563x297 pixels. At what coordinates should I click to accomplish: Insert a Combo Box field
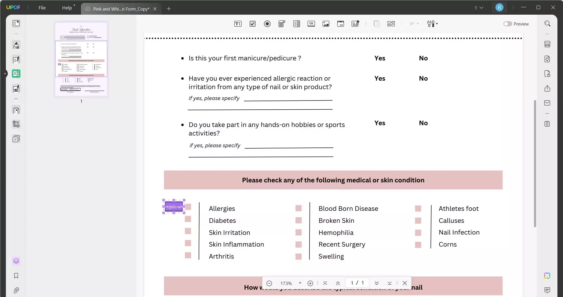(x=282, y=24)
